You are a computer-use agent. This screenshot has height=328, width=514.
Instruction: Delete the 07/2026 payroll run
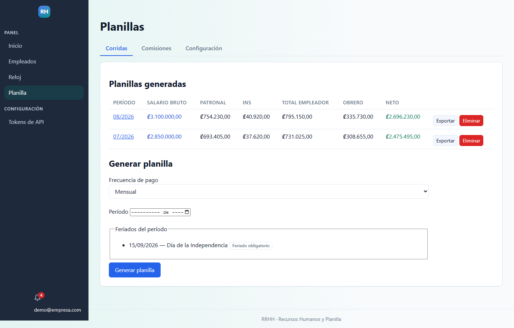[x=471, y=141]
